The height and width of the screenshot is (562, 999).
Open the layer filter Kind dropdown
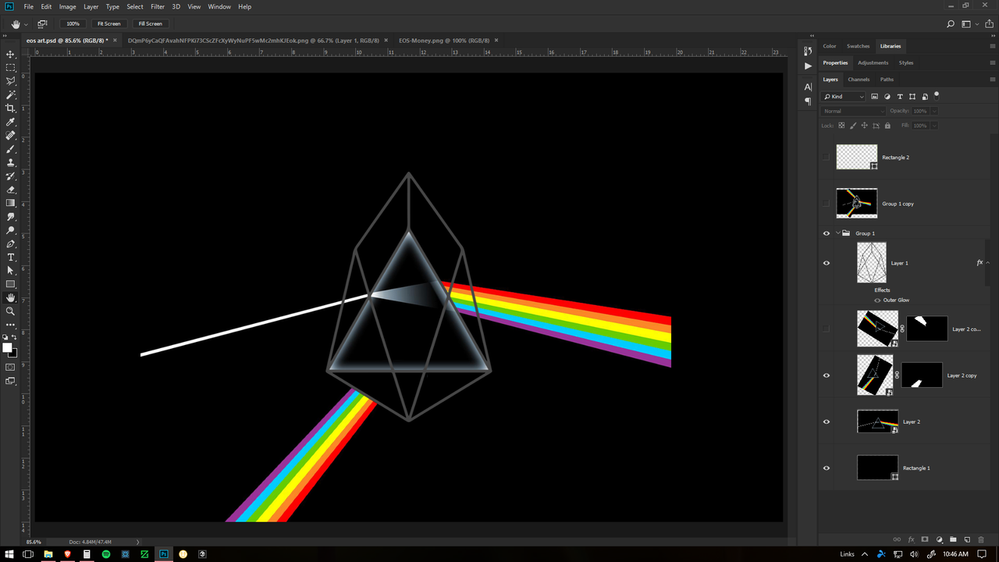click(843, 95)
